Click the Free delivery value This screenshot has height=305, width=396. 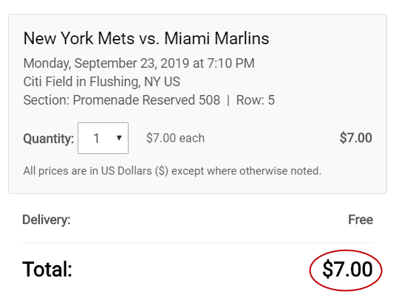361,220
